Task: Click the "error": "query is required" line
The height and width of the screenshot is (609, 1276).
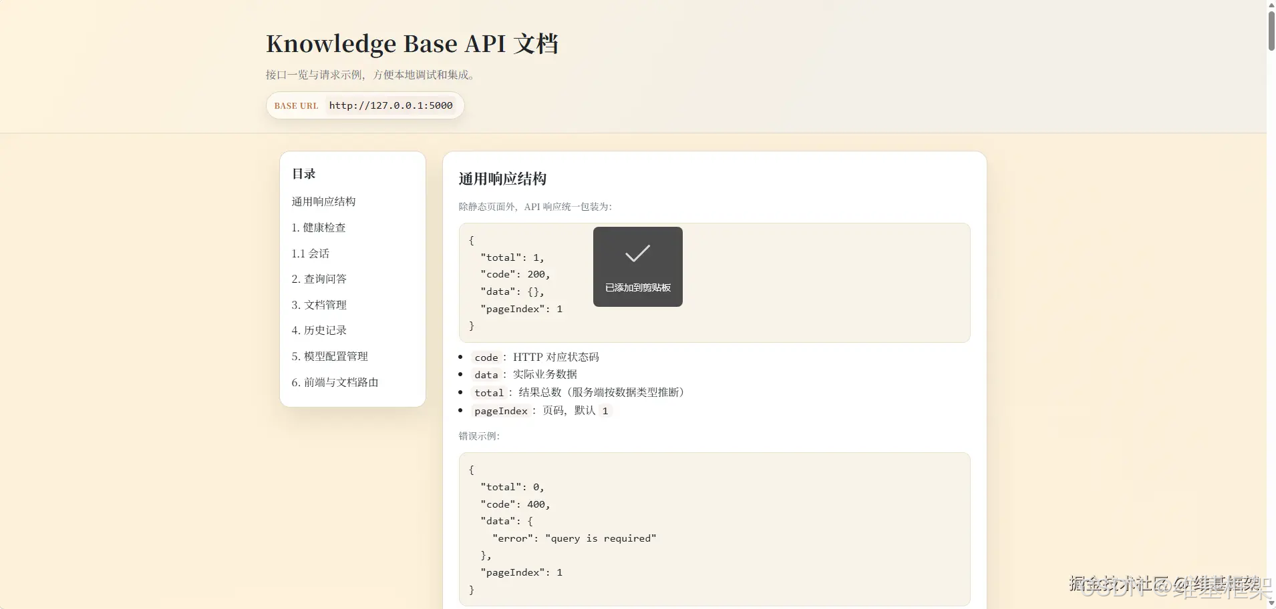Action: pos(575,538)
